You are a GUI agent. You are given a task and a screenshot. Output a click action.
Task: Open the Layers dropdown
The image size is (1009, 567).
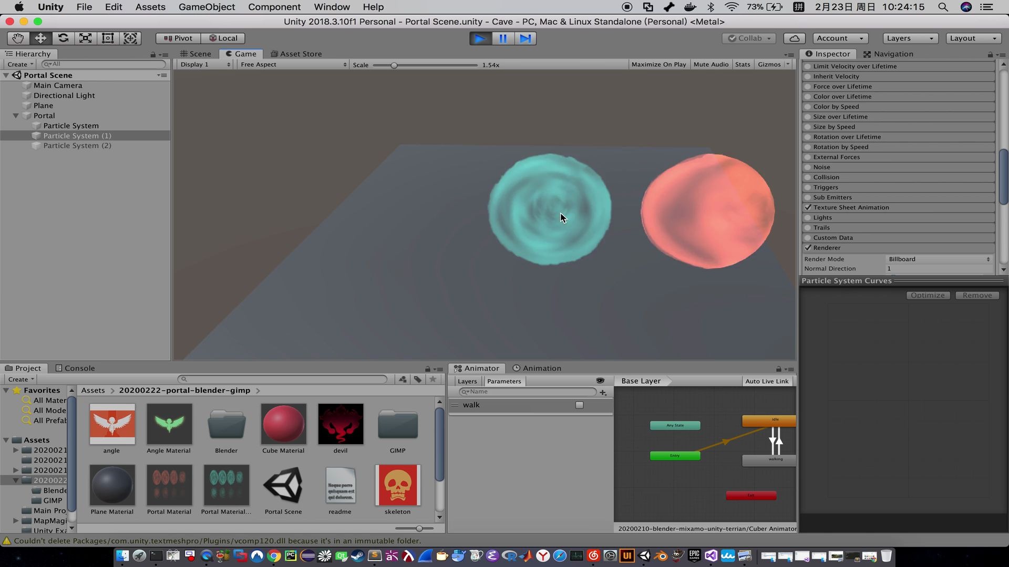[x=910, y=38]
